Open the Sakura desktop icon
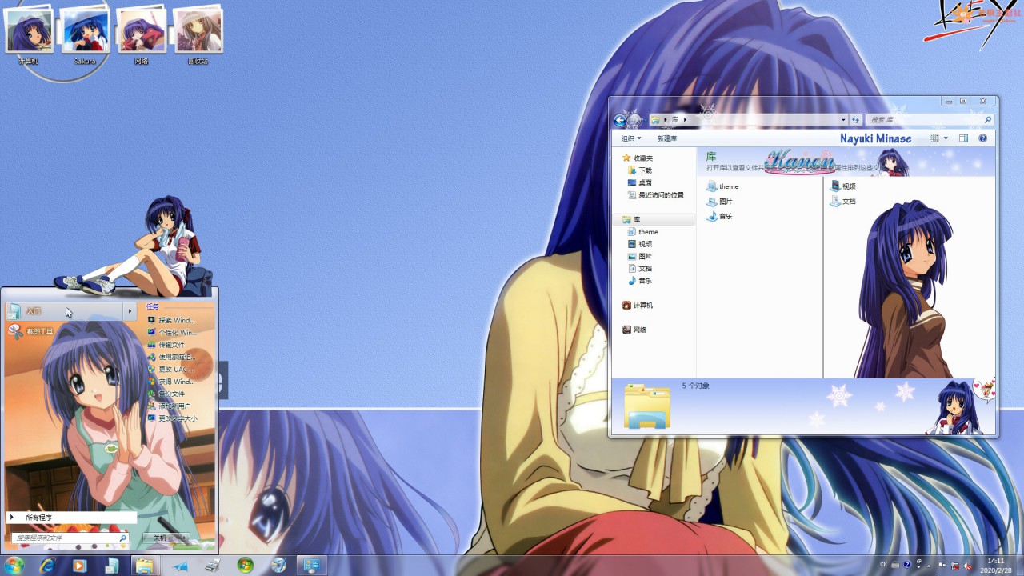This screenshot has width=1024, height=576. point(85,36)
